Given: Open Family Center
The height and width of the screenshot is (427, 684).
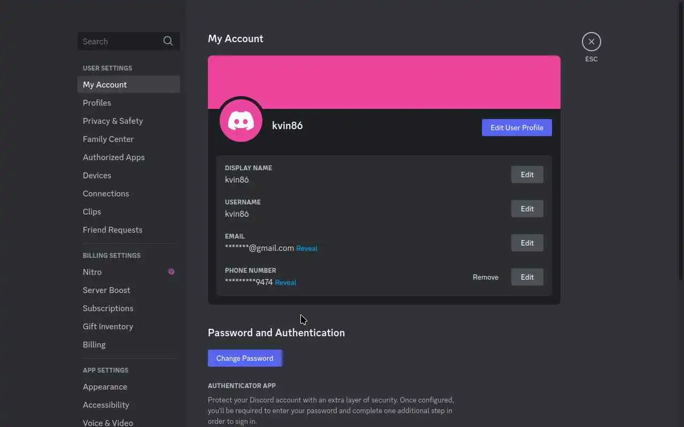Looking at the screenshot, I should 128,139.
